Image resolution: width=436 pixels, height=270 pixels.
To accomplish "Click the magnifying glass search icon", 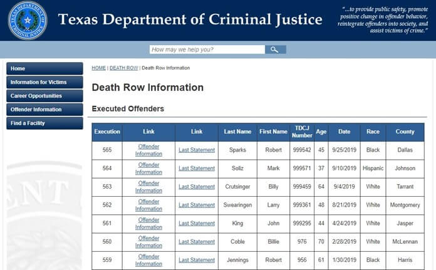I will point(275,49).
